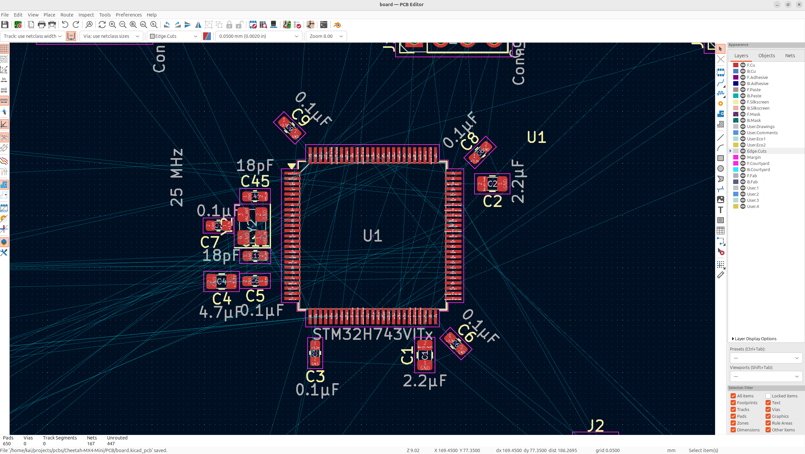Viewport: 805px width, 454px height.
Task: Click the Zoom in icon
Action: point(113,25)
